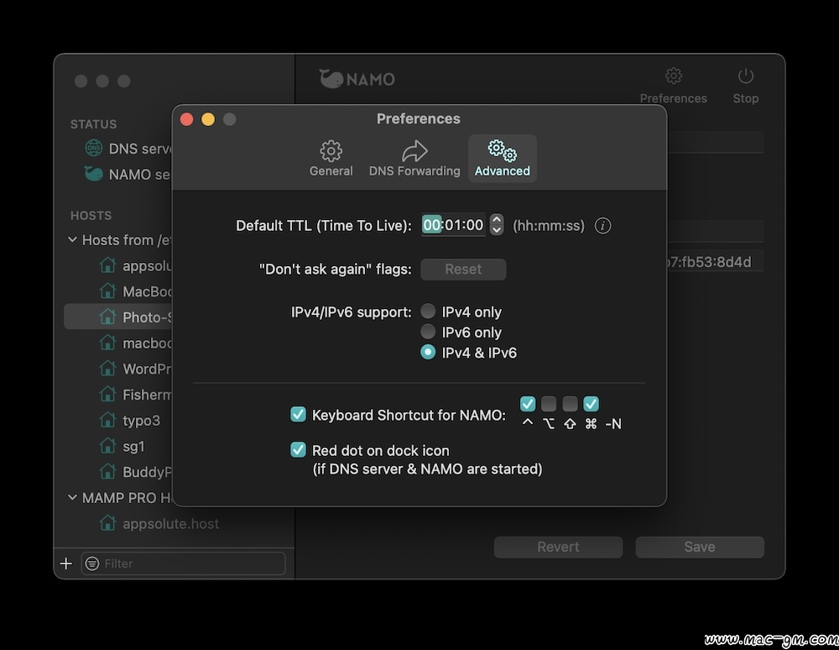
Task: Click the house icon beside Fisherm host
Action: (107, 394)
